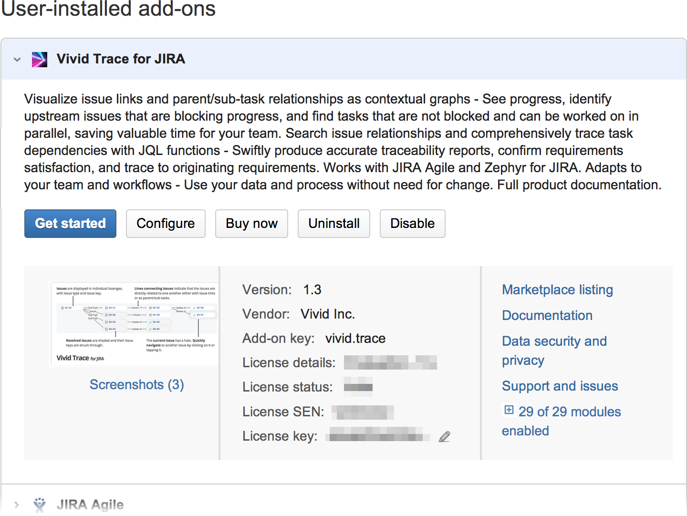Image resolution: width=687 pixels, height=516 pixels.
Task: Select the Vivid Trace for JIRA title
Action: click(x=121, y=59)
